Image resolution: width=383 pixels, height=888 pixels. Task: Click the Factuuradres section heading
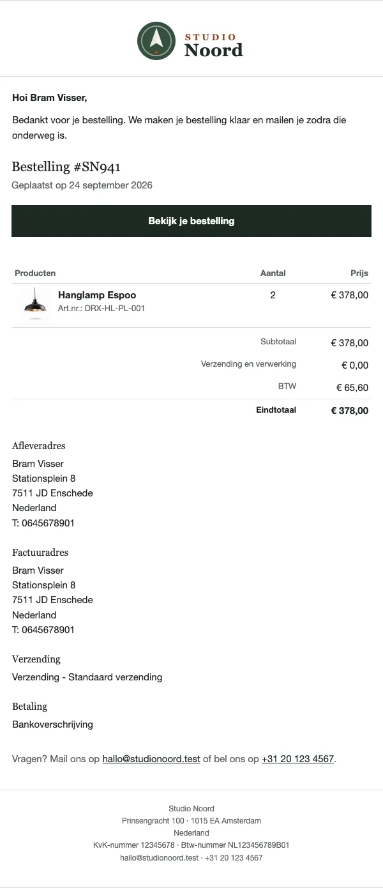pos(40,553)
